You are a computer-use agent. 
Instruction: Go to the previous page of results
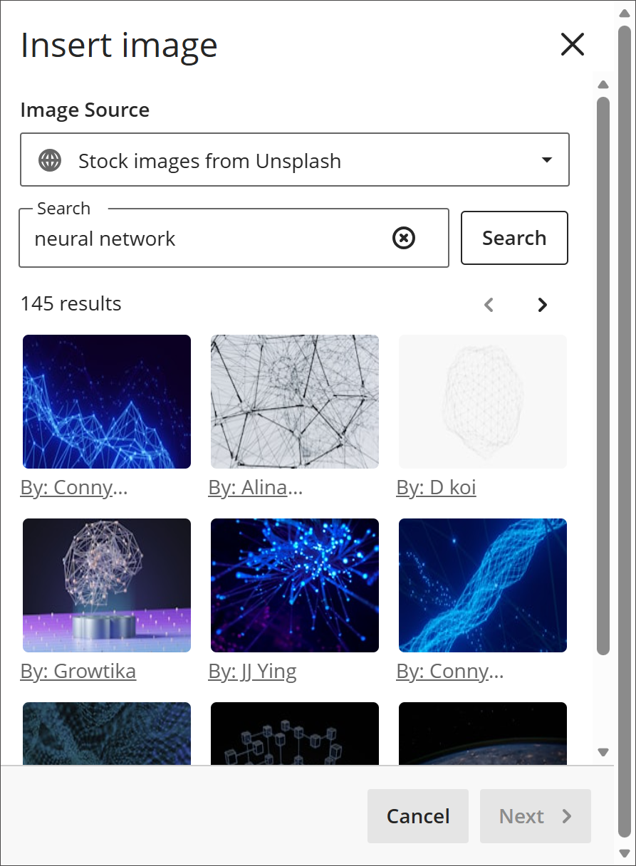489,304
